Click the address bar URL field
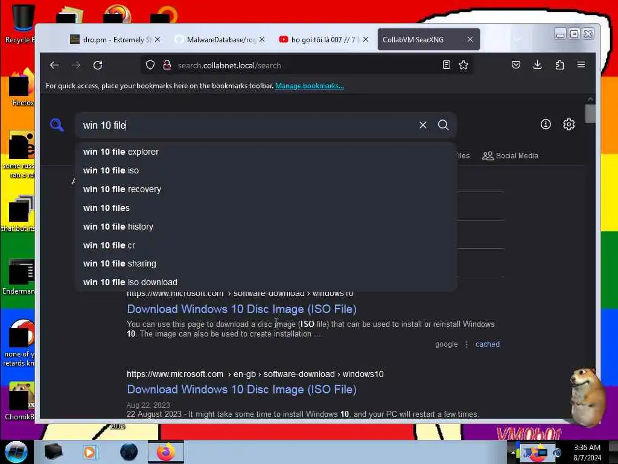This screenshot has width=618, height=464. tap(305, 65)
